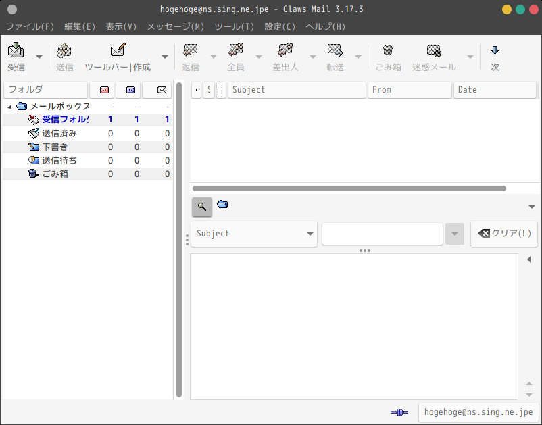Click the hogehoge@ns.sing.ne.jpe account selector
Viewport: 542px width, 425px height.
[478, 412]
